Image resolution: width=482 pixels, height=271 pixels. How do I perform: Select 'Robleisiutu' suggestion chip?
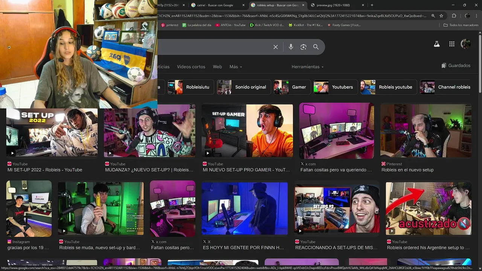(191, 87)
